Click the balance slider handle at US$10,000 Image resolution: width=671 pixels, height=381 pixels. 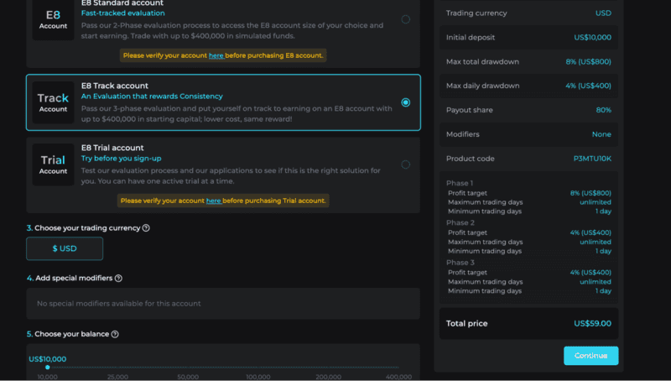(48, 368)
